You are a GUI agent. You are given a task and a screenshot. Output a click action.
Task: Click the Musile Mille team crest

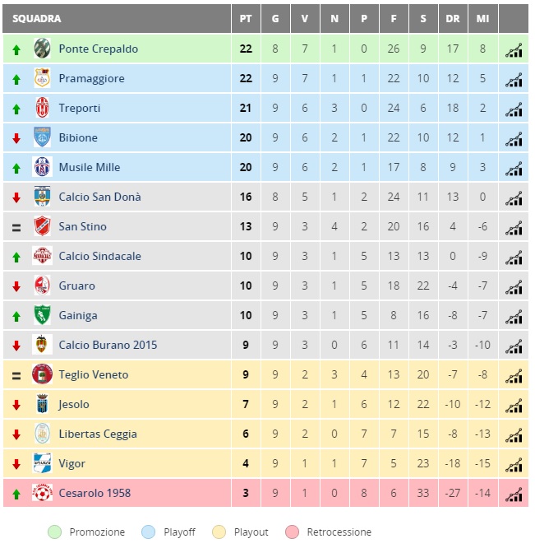(42, 167)
